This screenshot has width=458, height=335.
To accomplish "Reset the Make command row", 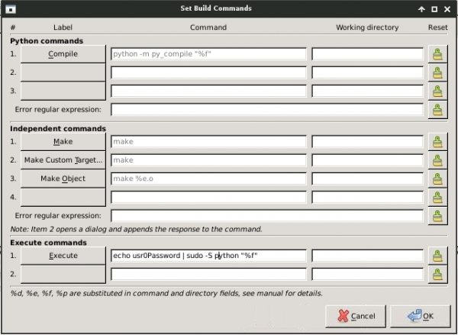I will tap(437, 142).
